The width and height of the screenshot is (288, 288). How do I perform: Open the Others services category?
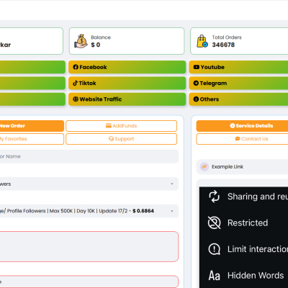coord(238,99)
